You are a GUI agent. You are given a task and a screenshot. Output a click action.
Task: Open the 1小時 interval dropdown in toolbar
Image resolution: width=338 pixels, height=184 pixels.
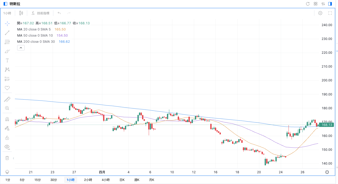(x=7, y=13)
